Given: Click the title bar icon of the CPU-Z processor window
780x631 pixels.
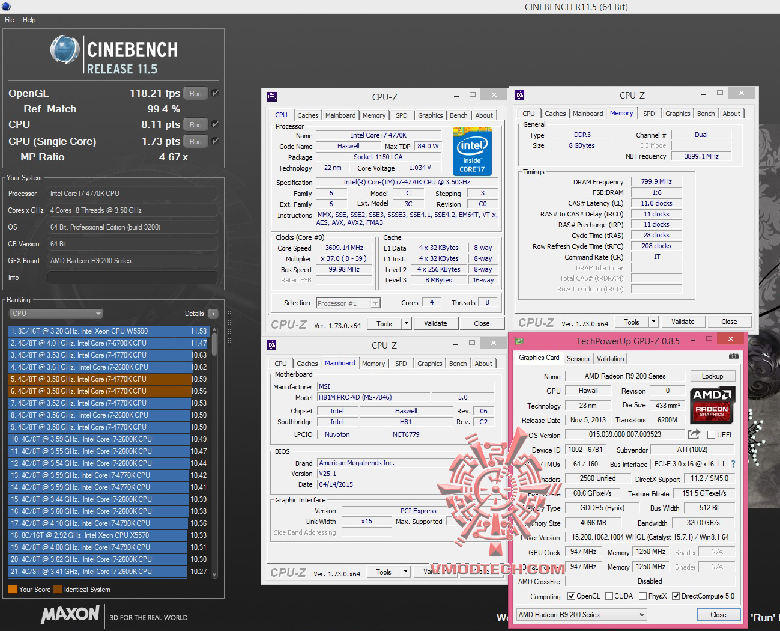Looking at the screenshot, I should 272,97.
